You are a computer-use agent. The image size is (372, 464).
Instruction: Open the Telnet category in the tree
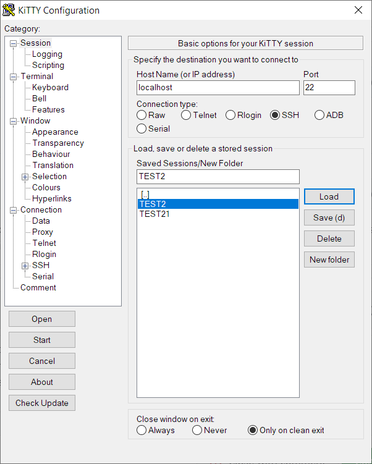click(x=44, y=243)
